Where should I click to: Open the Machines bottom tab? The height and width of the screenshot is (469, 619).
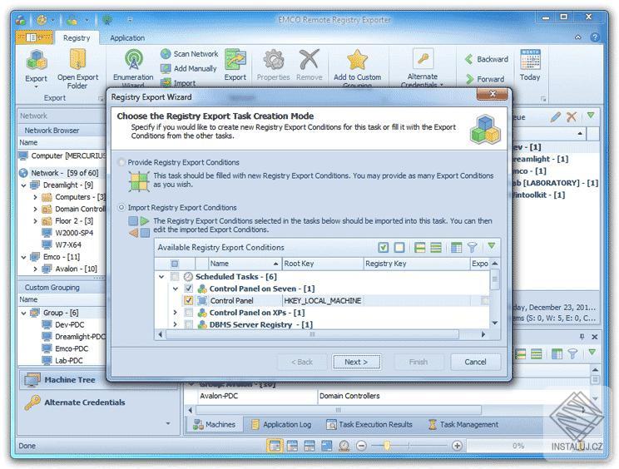(215, 424)
